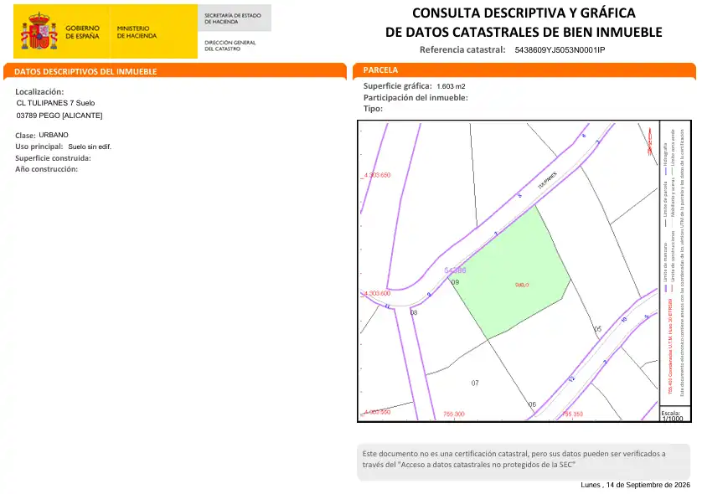This screenshot has width=702, height=494.
Task: Select the "URBANO" class value
Action: tap(54, 135)
